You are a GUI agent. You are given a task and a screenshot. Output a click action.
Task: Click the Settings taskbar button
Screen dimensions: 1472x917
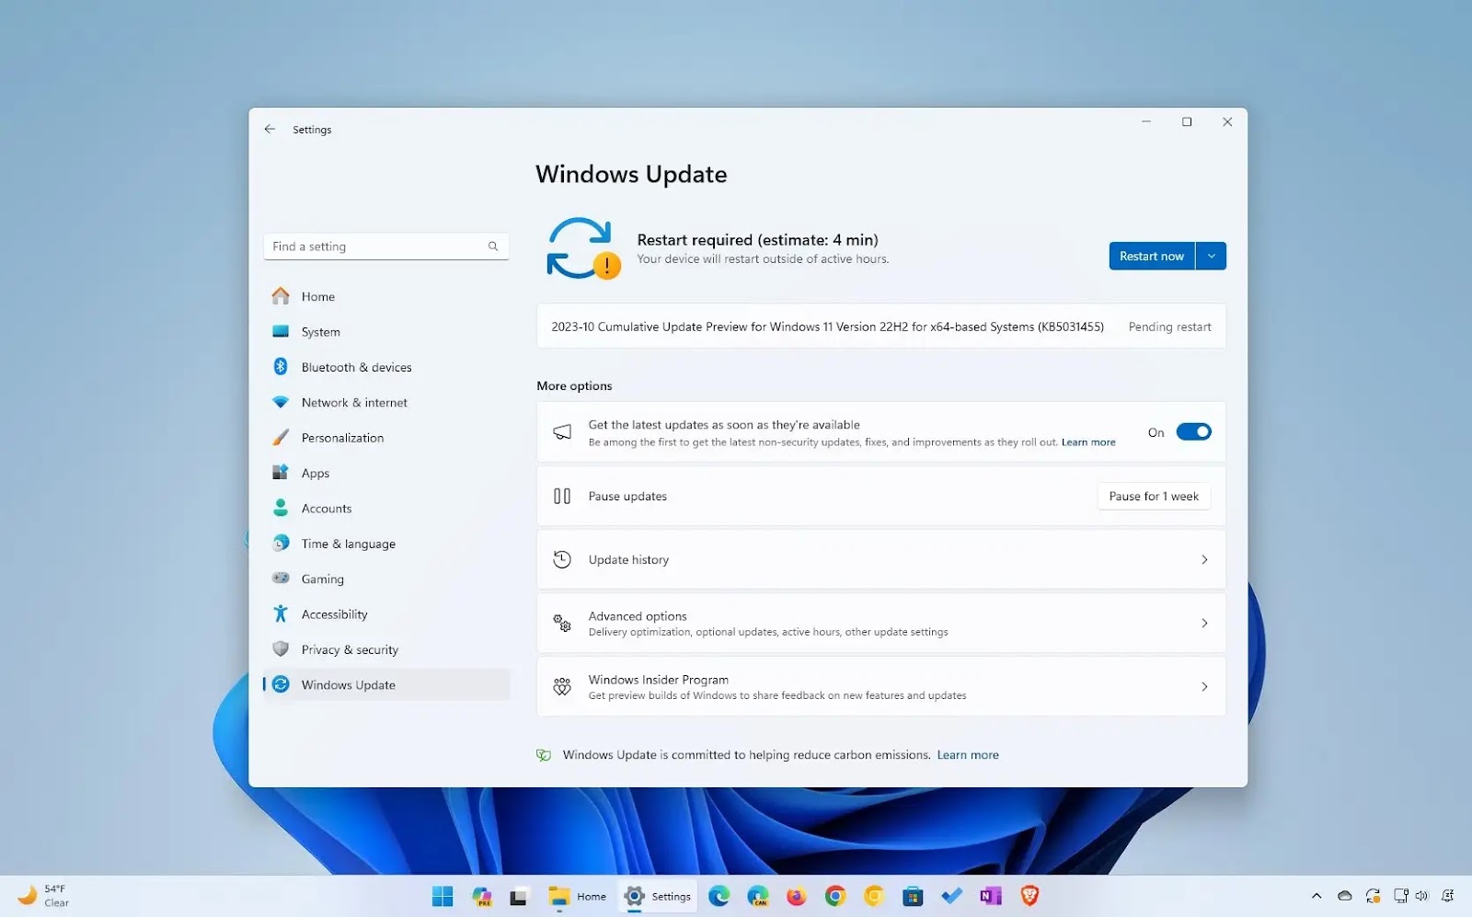point(658,897)
